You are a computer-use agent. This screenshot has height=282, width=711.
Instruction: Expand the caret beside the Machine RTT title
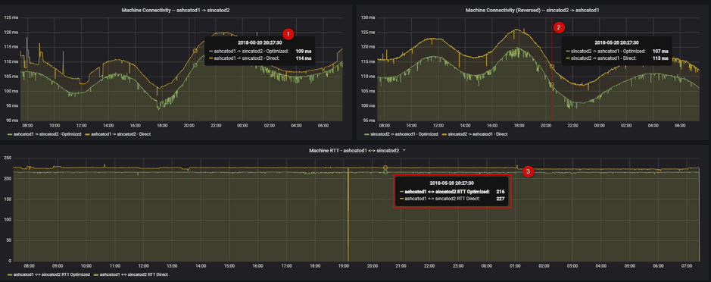pos(404,150)
